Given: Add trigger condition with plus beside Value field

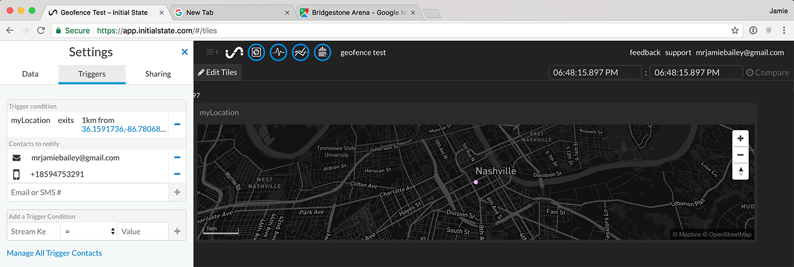Looking at the screenshot, I should (177, 231).
